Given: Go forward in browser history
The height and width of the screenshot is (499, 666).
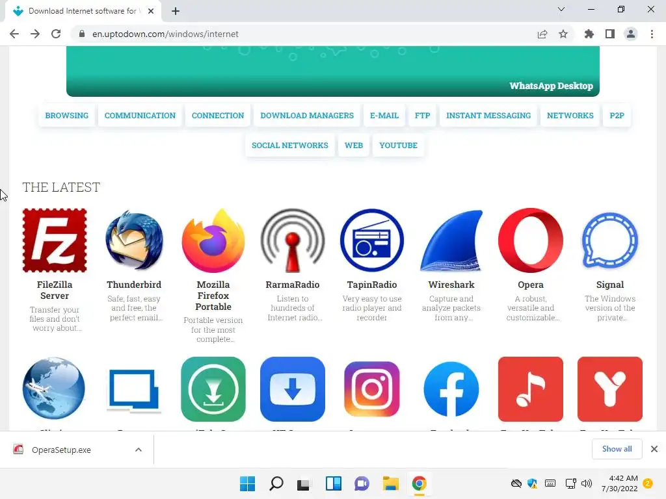Looking at the screenshot, I should pyautogui.click(x=35, y=34).
